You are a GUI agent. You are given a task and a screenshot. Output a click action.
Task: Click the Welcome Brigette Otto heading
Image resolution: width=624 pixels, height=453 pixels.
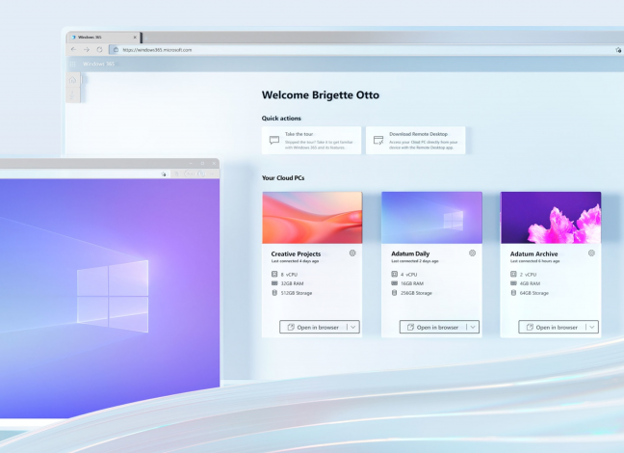point(321,94)
